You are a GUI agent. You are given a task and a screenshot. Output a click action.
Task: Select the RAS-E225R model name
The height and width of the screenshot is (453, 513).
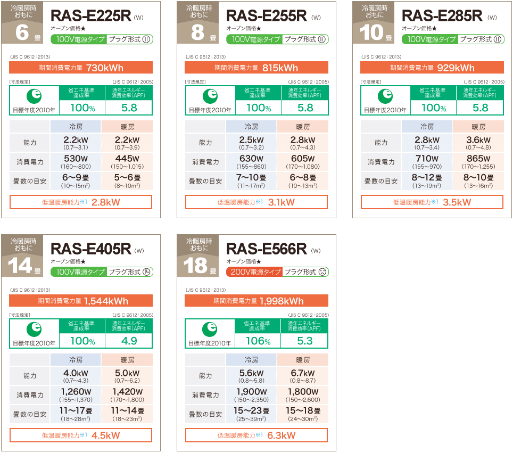point(90,16)
